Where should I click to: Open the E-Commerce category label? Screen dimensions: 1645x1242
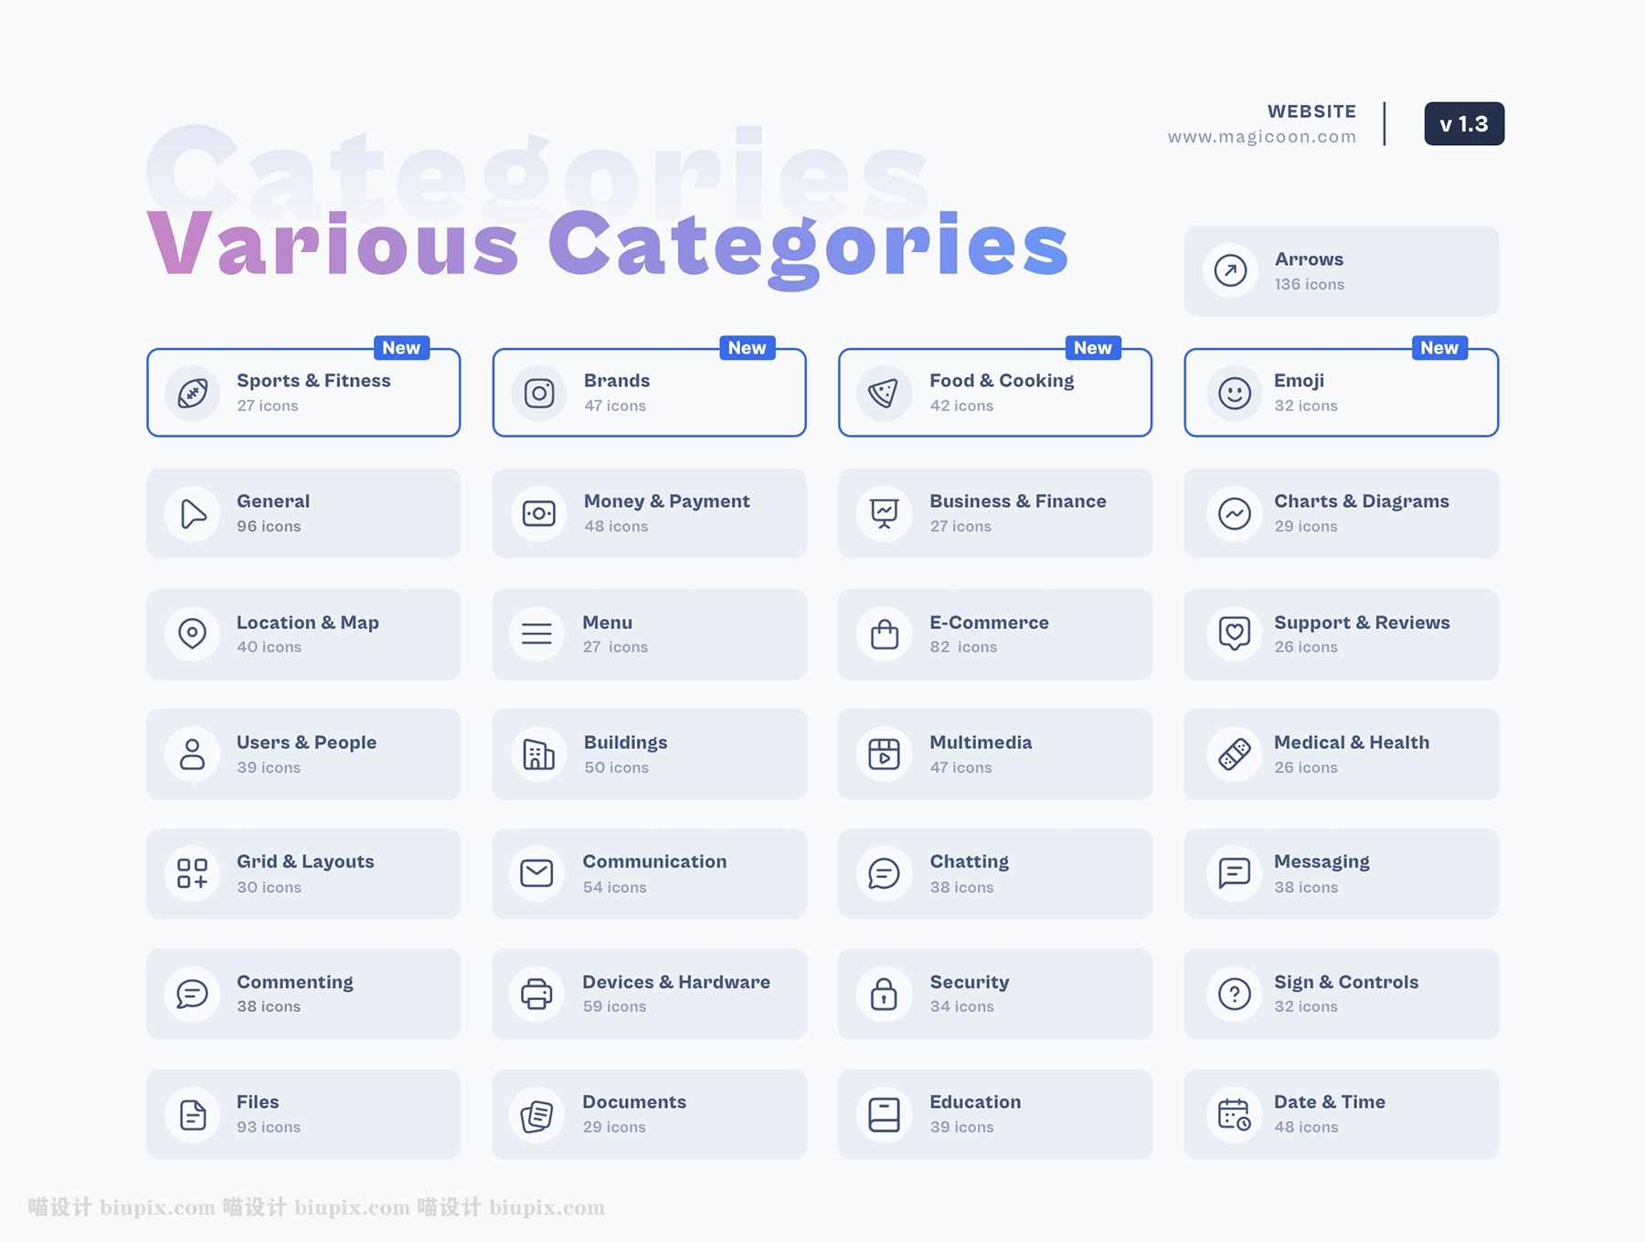[989, 623]
